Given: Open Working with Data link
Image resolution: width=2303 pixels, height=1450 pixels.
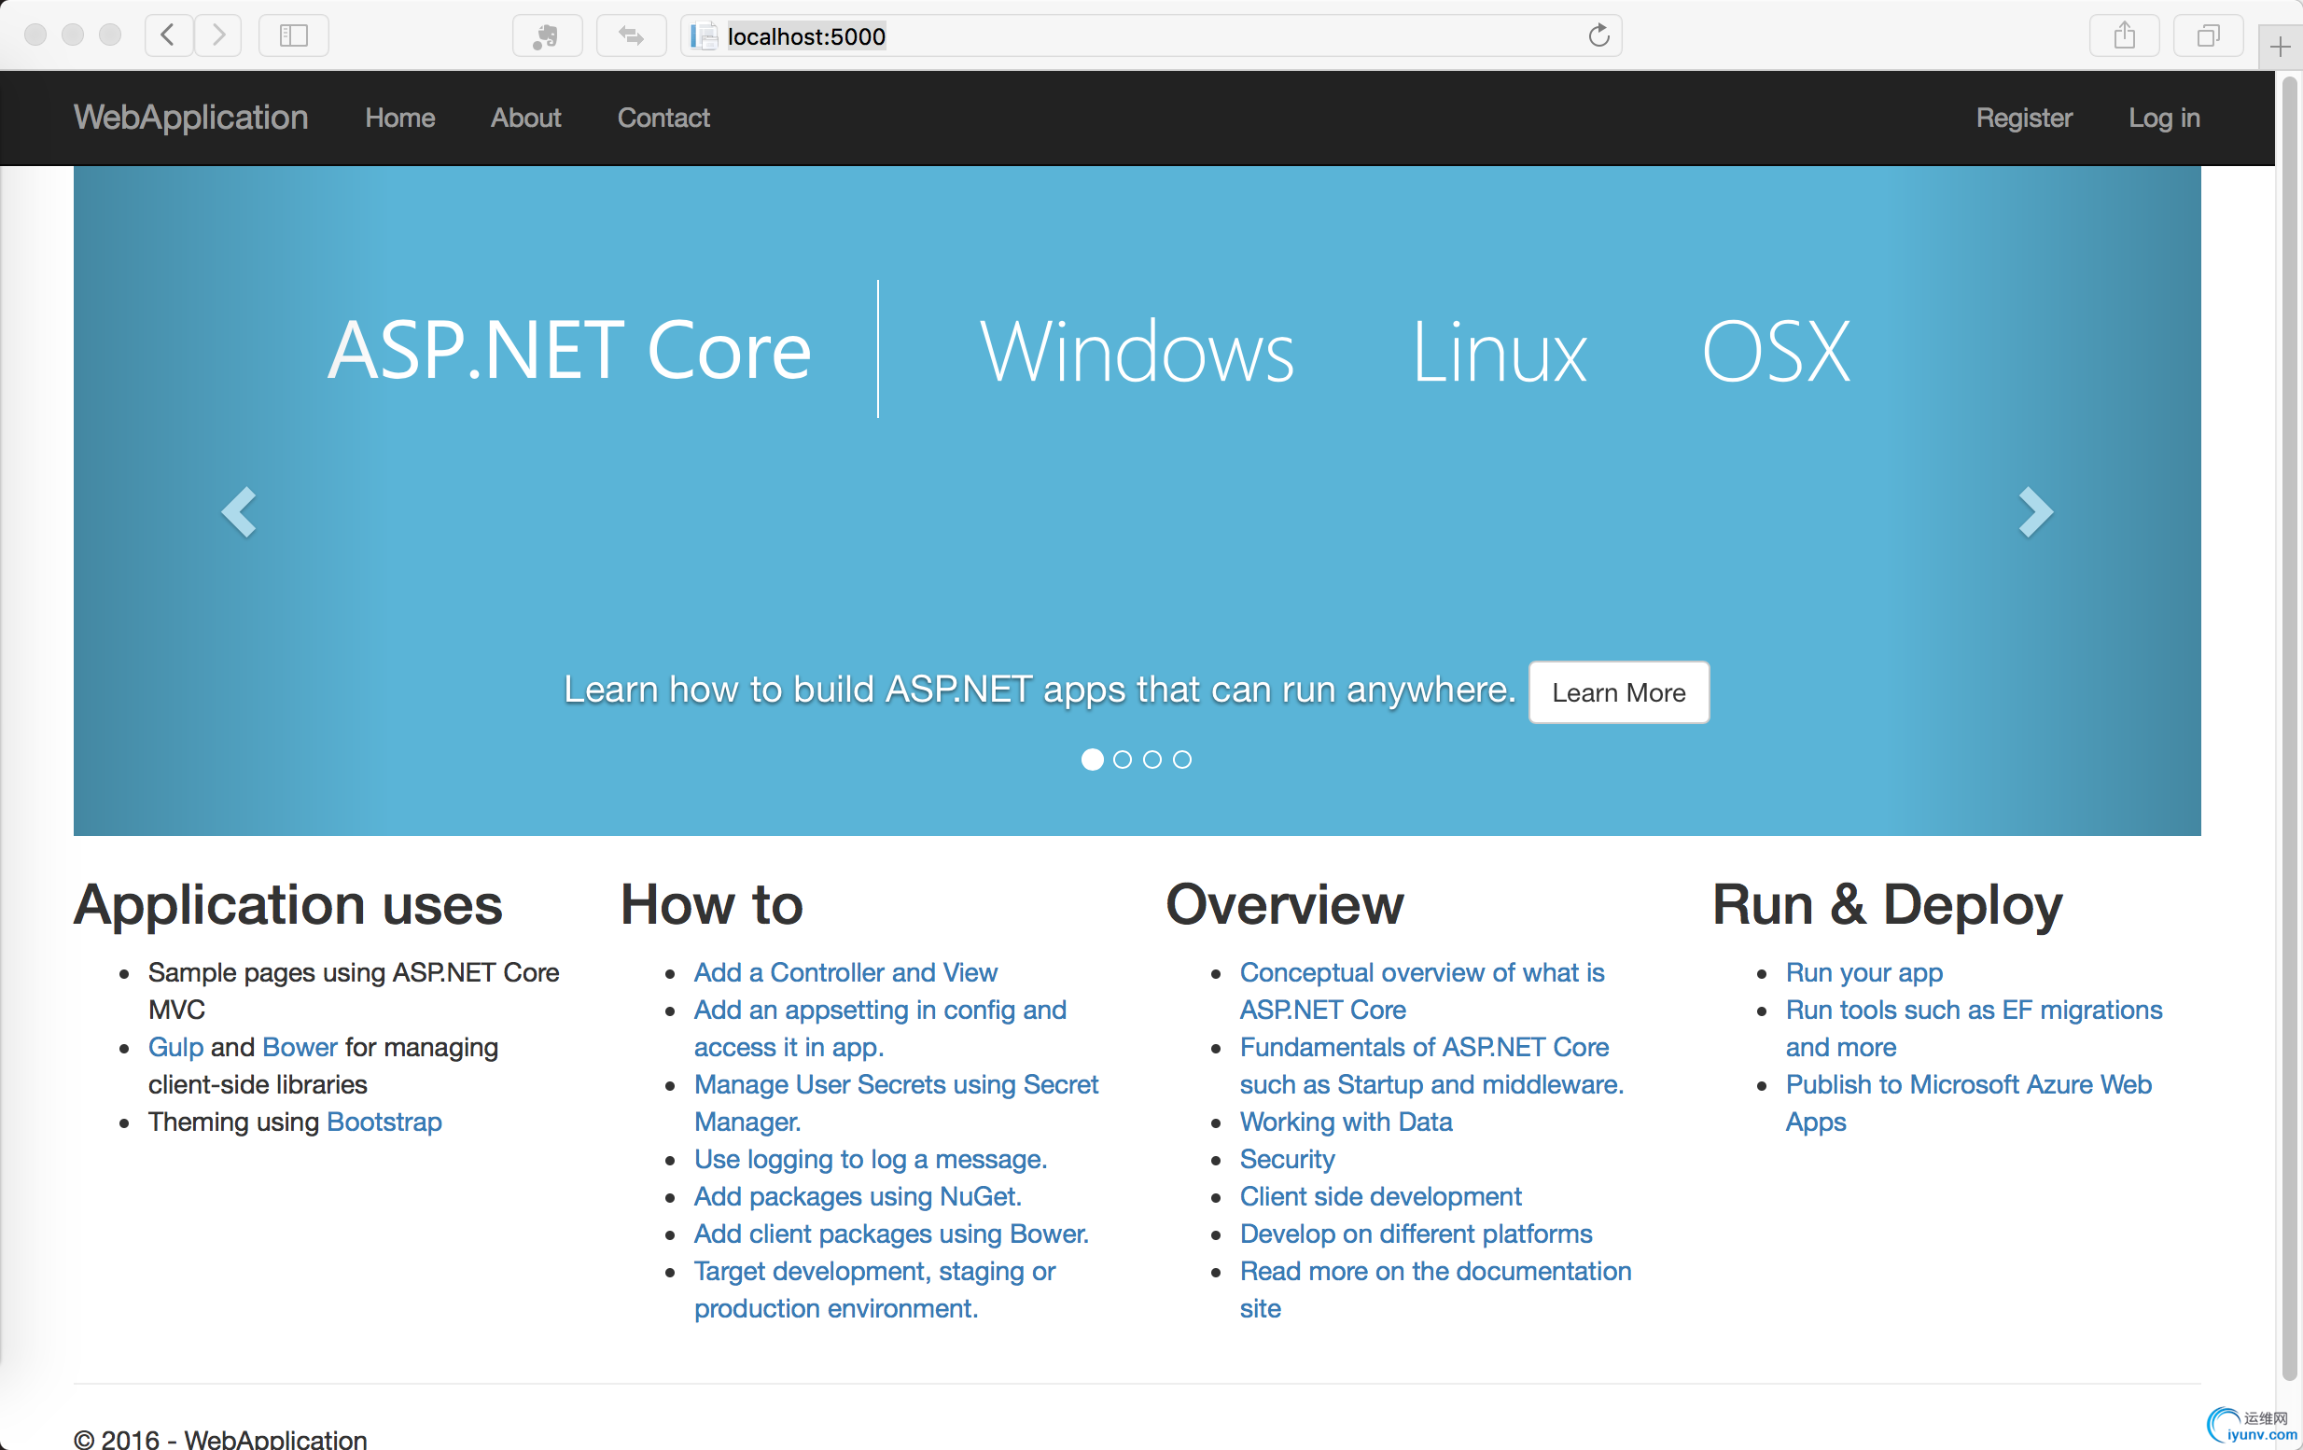Looking at the screenshot, I should pyautogui.click(x=1346, y=1121).
